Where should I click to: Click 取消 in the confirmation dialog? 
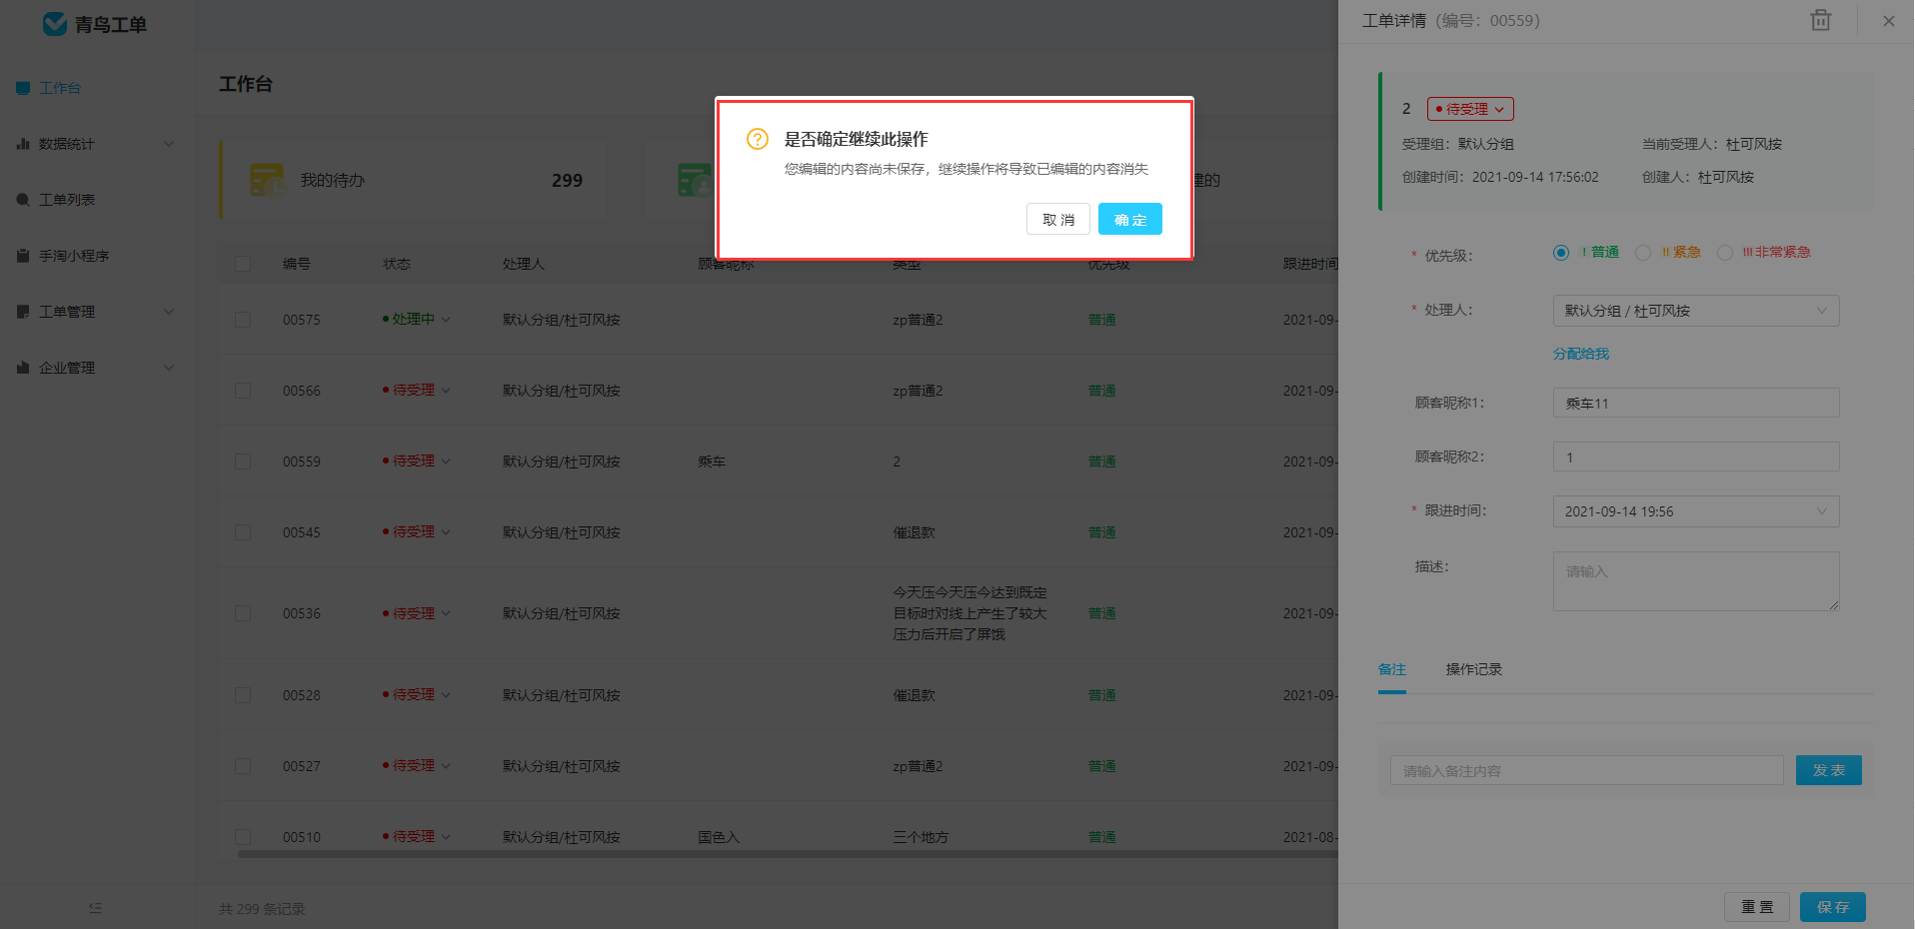[1058, 220]
